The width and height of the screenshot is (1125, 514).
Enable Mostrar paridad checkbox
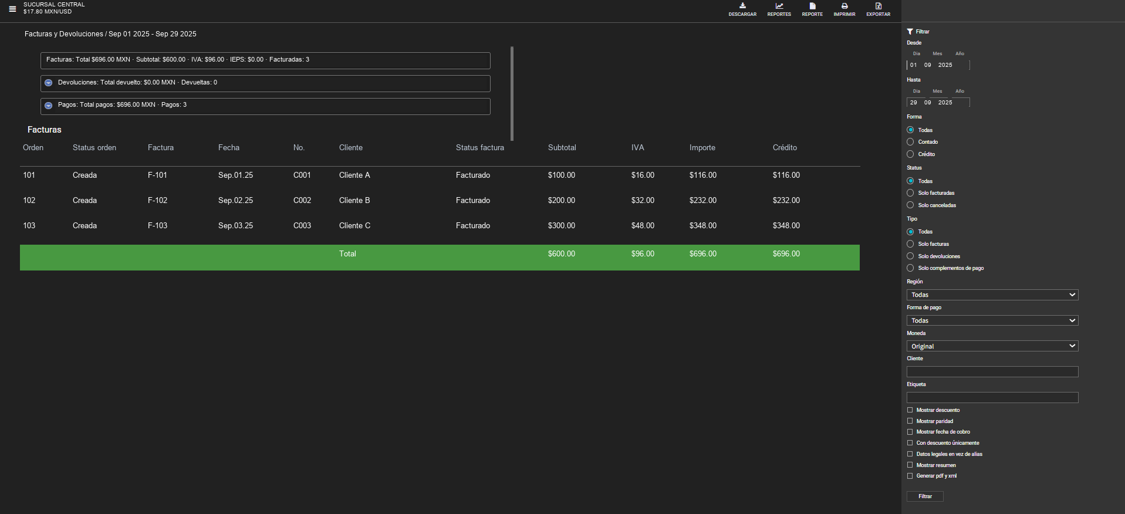pyautogui.click(x=910, y=421)
